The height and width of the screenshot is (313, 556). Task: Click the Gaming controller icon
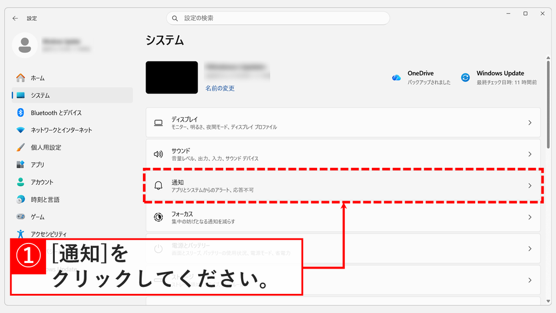click(21, 216)
